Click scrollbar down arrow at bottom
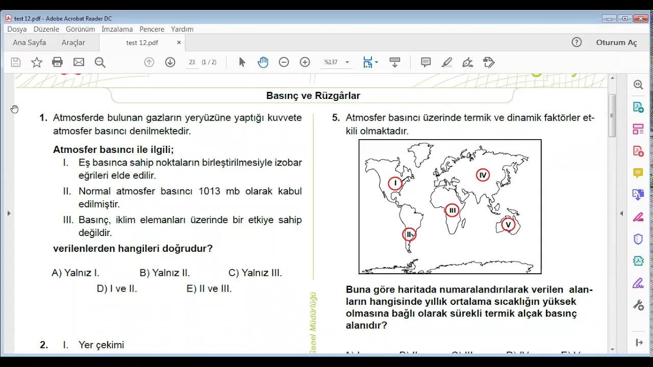The height and width of the screenshot is (367, 653). 613,350
